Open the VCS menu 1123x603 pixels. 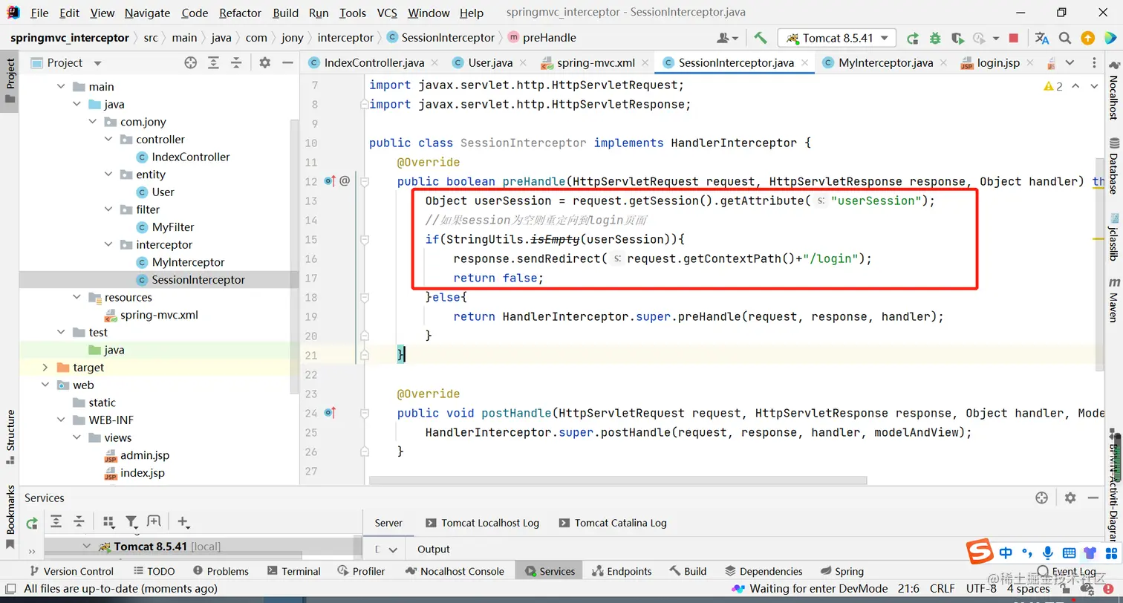coord(387,13)
